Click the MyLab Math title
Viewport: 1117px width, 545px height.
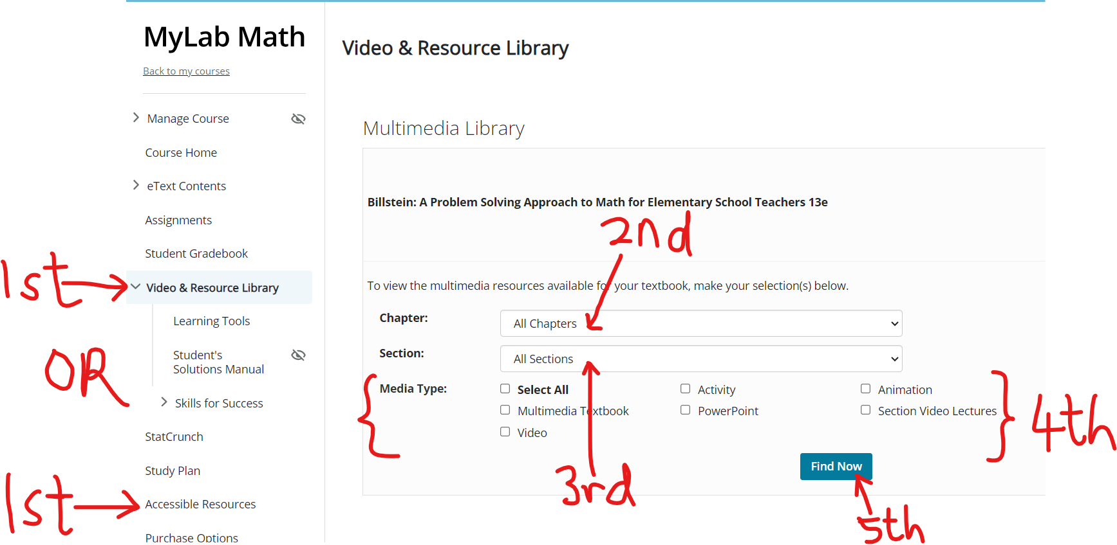pyautogui.click(x=224, y=37)
